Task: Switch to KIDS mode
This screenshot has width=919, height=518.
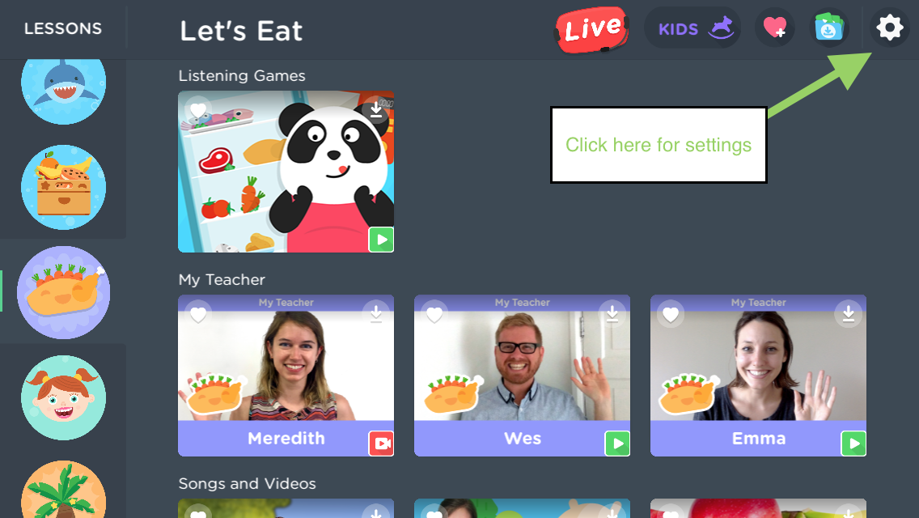Action: [692, 28]
